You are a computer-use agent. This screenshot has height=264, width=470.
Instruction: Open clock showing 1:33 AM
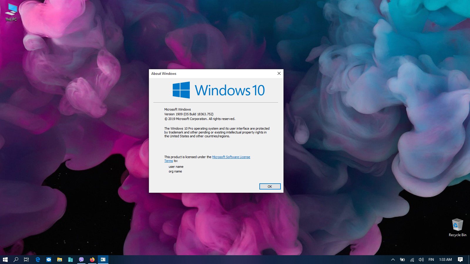click(445, 260)
